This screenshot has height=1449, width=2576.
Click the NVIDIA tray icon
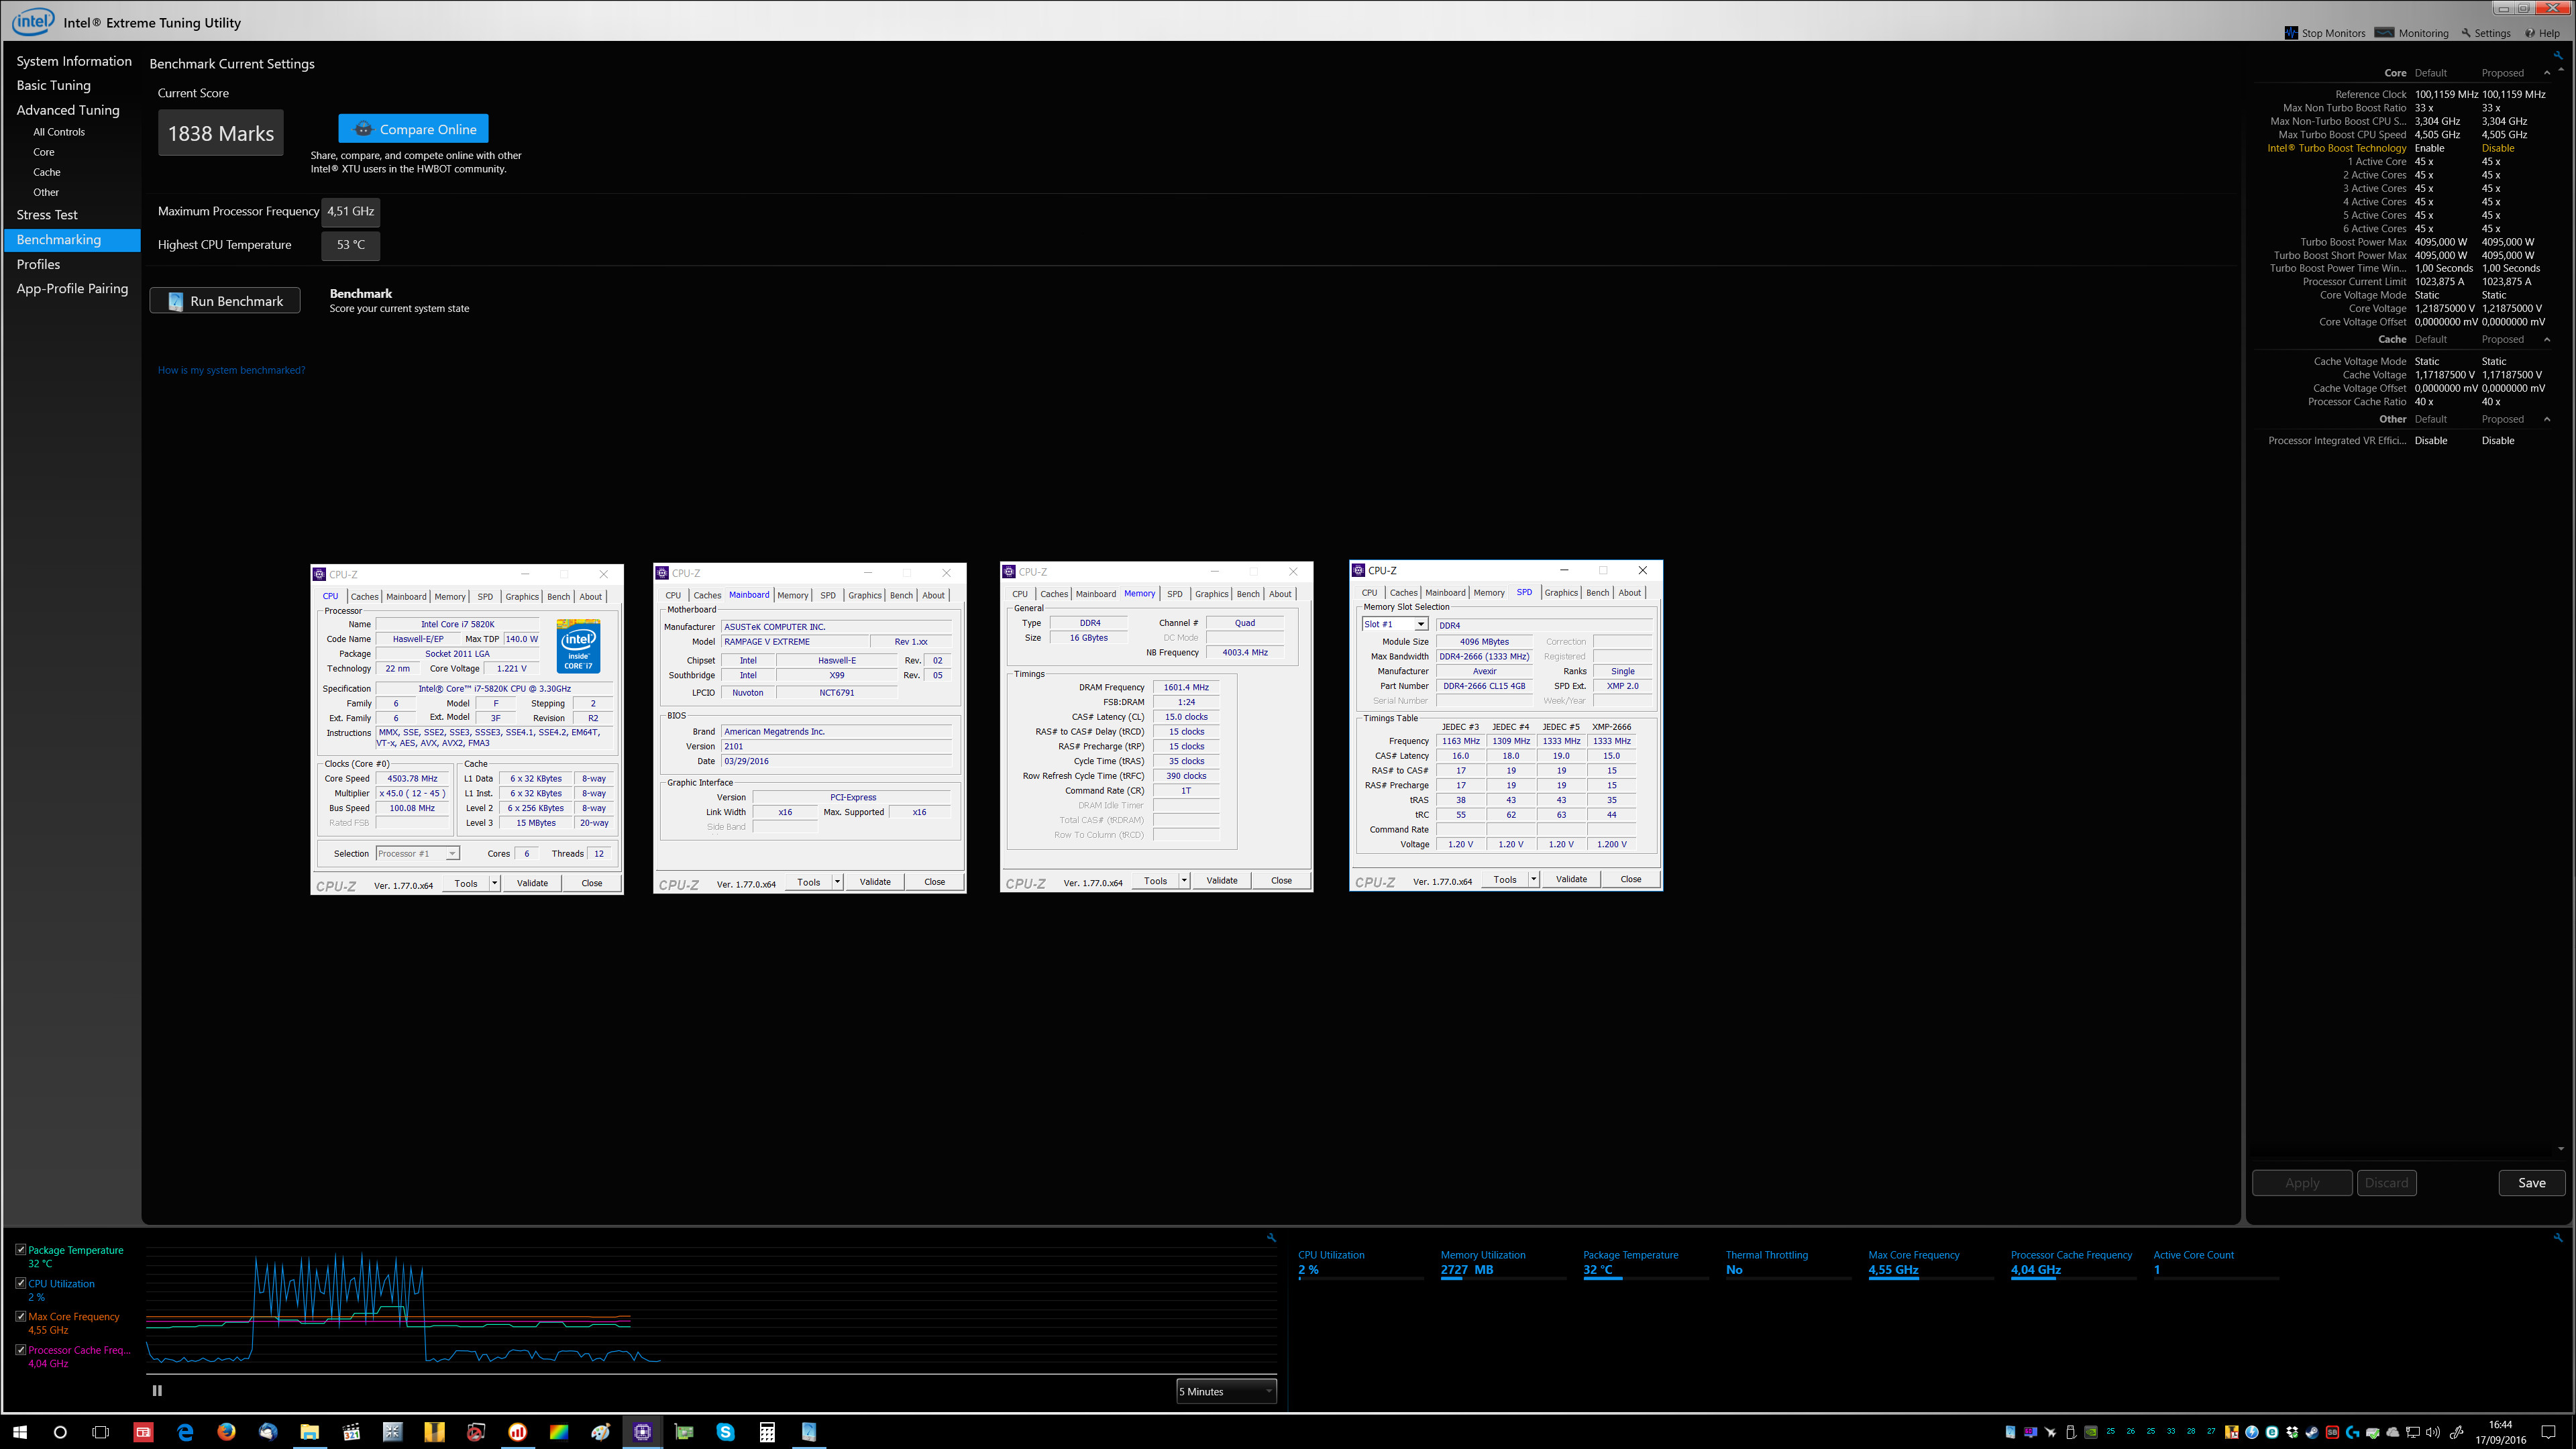point(2091,1432)
